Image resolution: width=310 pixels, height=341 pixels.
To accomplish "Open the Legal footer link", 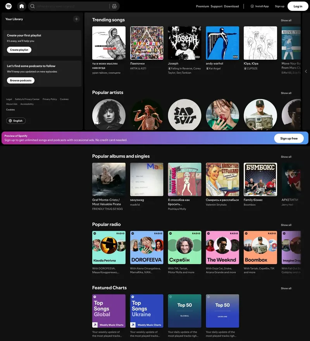I will (x=9, y=99).
